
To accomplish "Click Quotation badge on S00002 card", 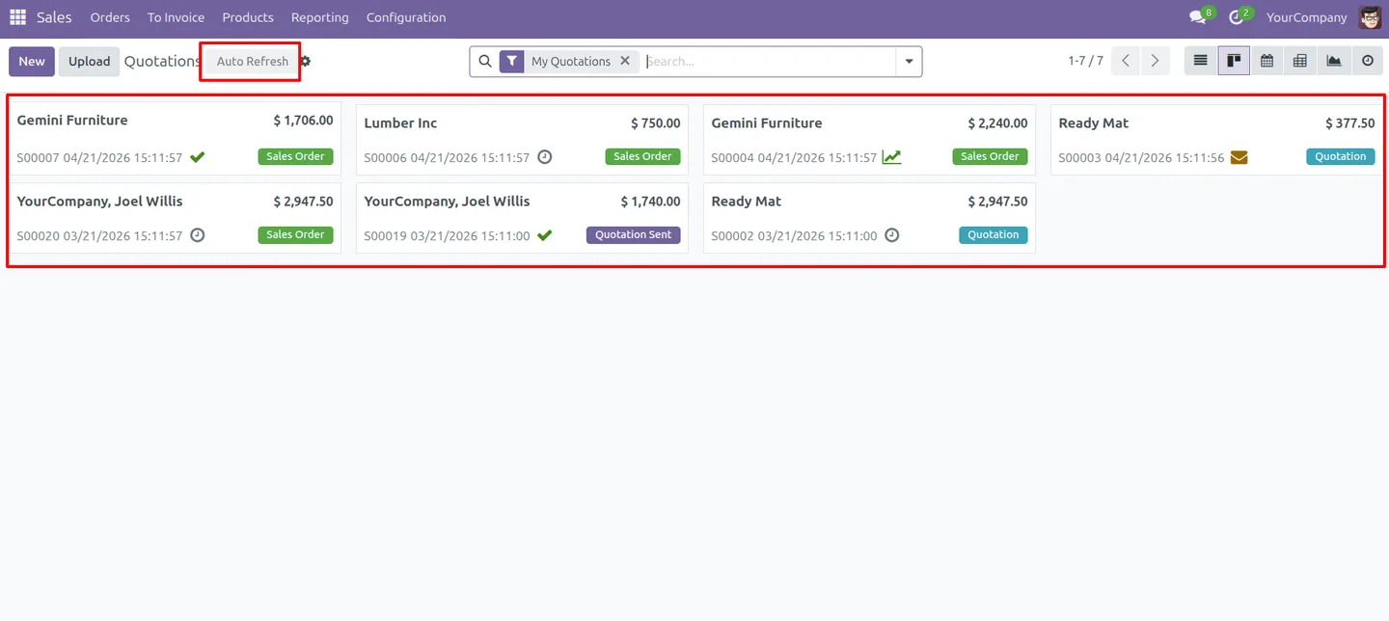I will point(994,234).
